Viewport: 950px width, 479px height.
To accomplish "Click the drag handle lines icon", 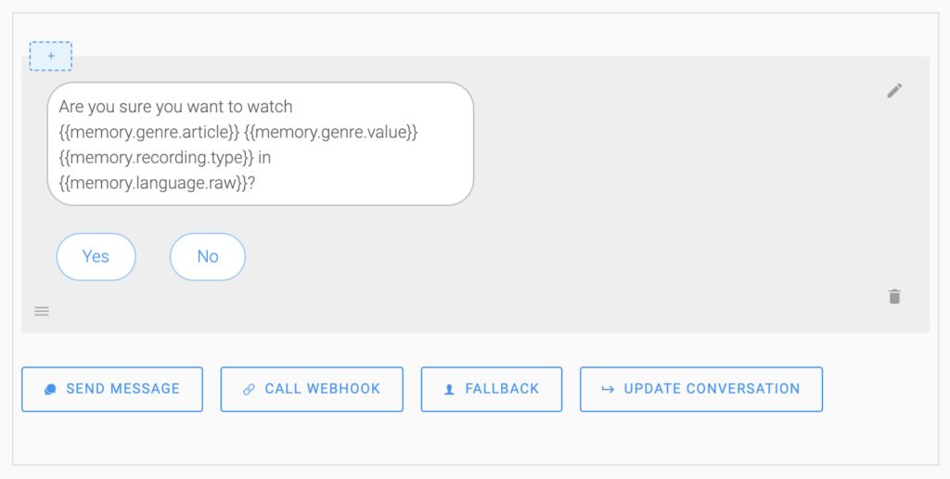I will [42, 311].
